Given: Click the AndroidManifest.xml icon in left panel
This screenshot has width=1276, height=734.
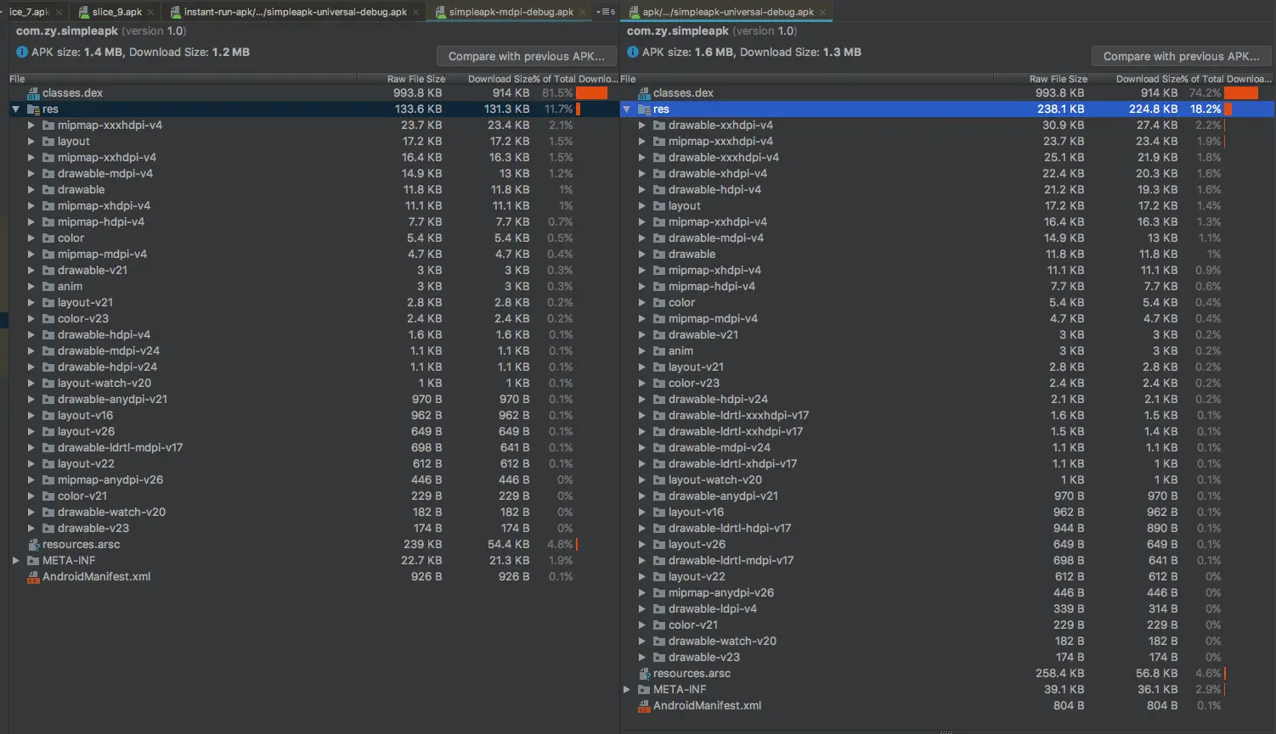Looking at the screenshot, I should pos(33,576).
